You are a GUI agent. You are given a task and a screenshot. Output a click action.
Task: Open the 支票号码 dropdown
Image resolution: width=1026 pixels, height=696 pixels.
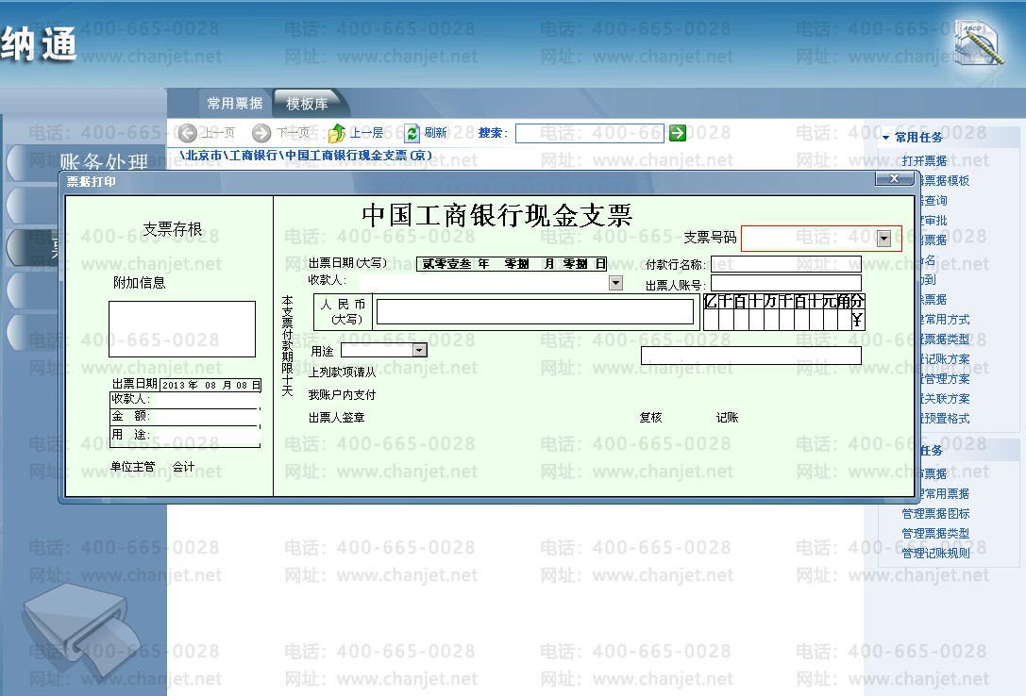883,239
